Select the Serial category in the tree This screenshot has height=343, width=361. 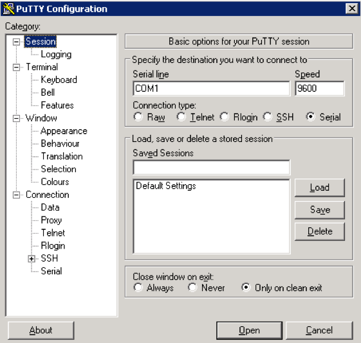tap(51, 271)
